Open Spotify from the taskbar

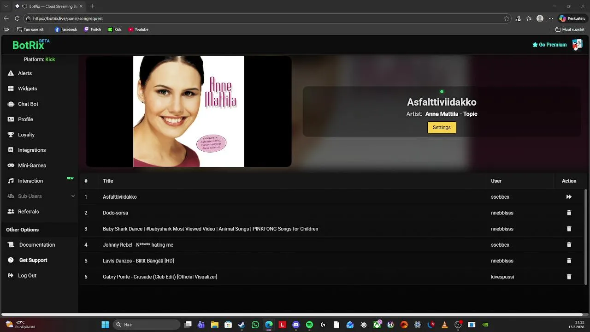coord(309,325)
